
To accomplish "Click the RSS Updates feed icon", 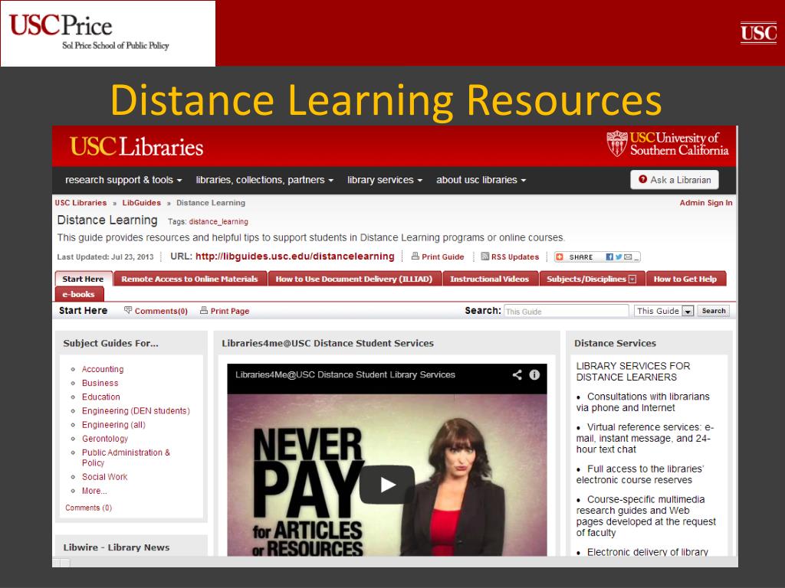I will tap(484, 256).
